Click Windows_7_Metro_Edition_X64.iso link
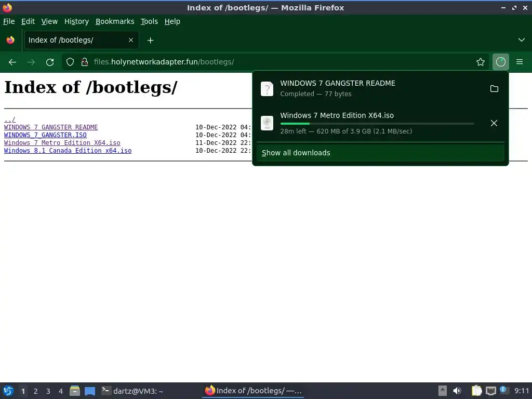This screenshot has width=532, height=399. coord(62,143)
